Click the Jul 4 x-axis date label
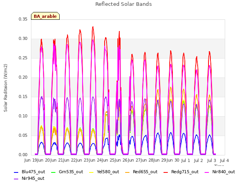 [x=224, y=160]
